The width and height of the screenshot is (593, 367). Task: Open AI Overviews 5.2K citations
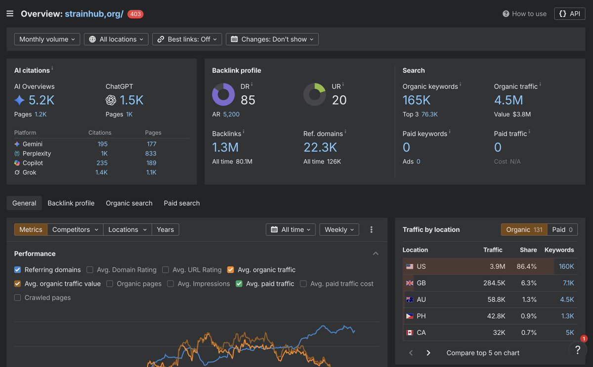[x=42, y=100]
